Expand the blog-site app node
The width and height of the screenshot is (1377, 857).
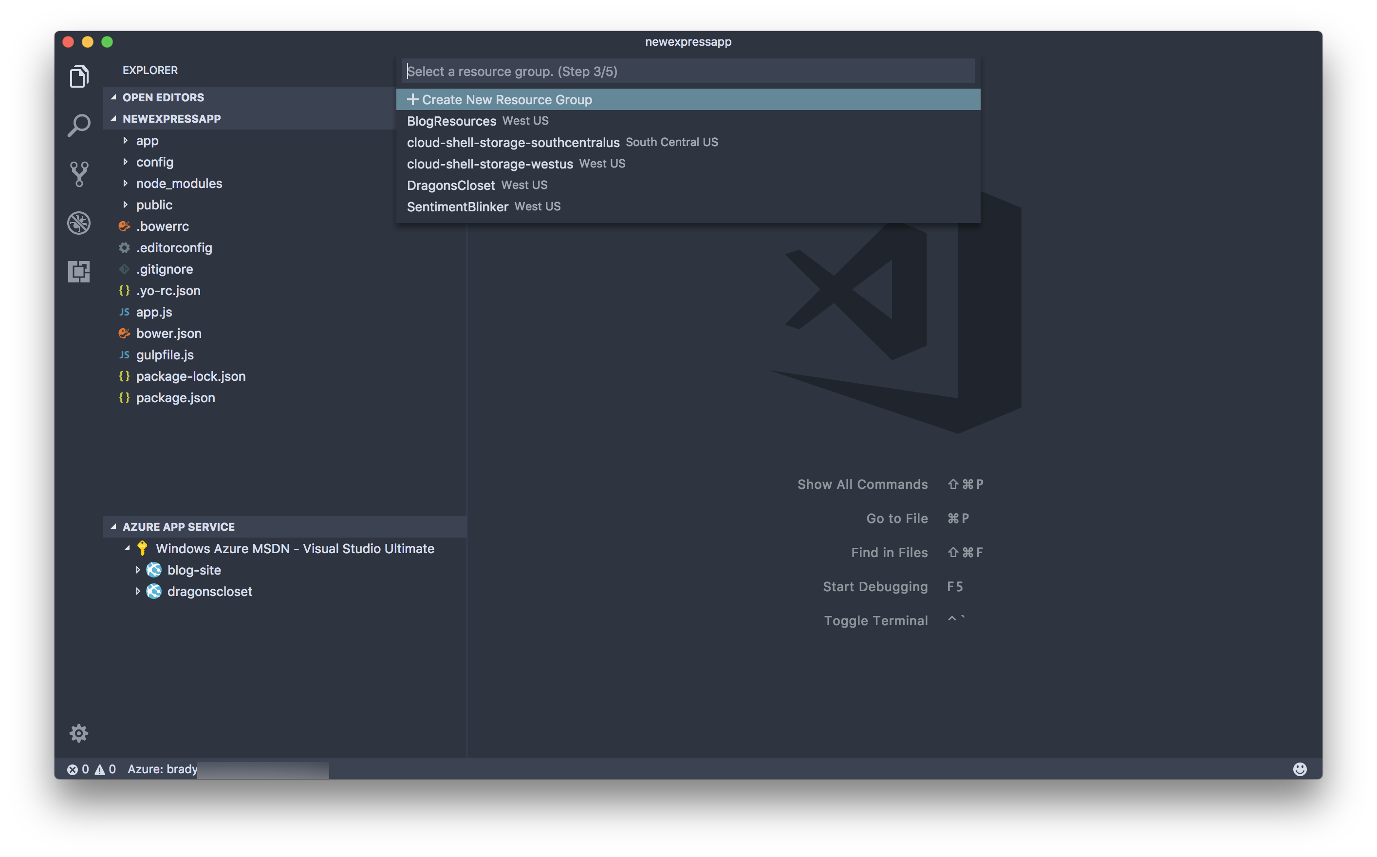tap(138, 570)
